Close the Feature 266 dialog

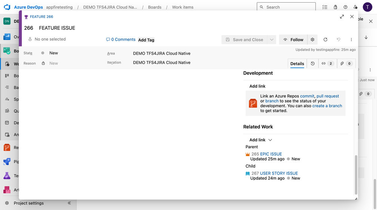[352, 17]
